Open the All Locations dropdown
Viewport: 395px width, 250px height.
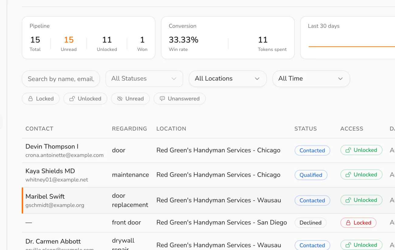click(x=228, y=79)
